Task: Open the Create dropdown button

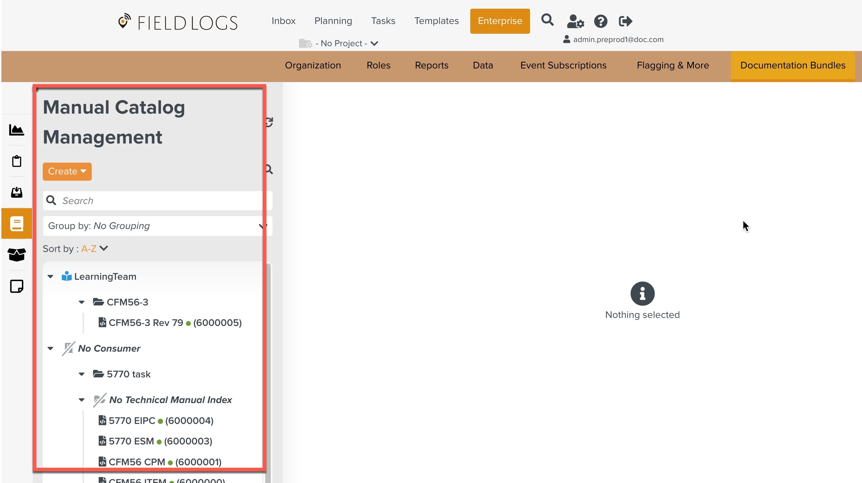Action: click(x=67, y=172)
